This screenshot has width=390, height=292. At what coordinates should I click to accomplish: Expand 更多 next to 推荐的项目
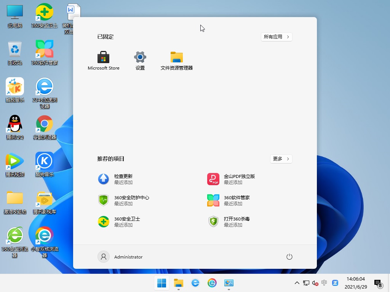(281, 159)
